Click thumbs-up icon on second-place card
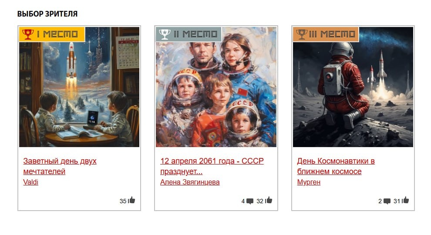431x235 pixels. coord(269,200)
